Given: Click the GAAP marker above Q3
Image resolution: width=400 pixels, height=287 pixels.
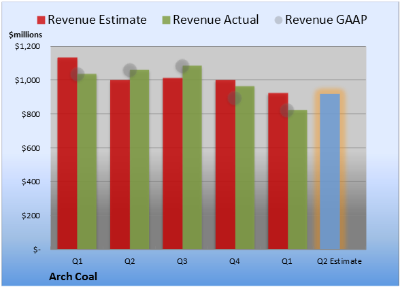Looking at the screenshot, I should pyautogui.click(x=182, y=67).
